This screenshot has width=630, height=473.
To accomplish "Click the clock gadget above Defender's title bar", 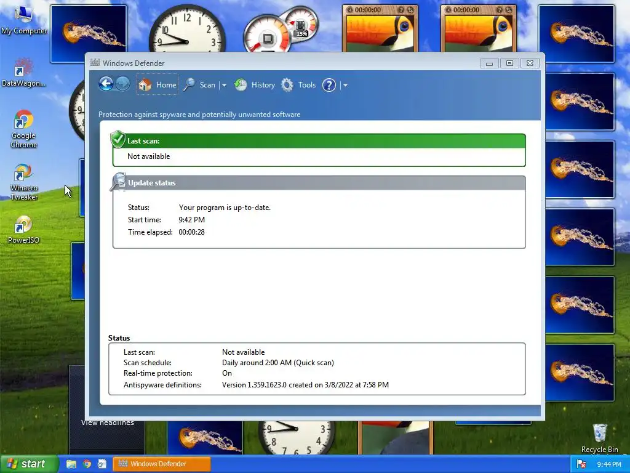I will (187, 30).
